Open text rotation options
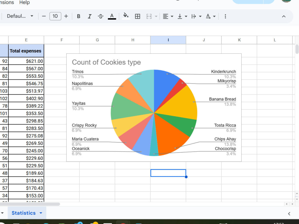Screen dimensions: 299x224 click(210, 16)
